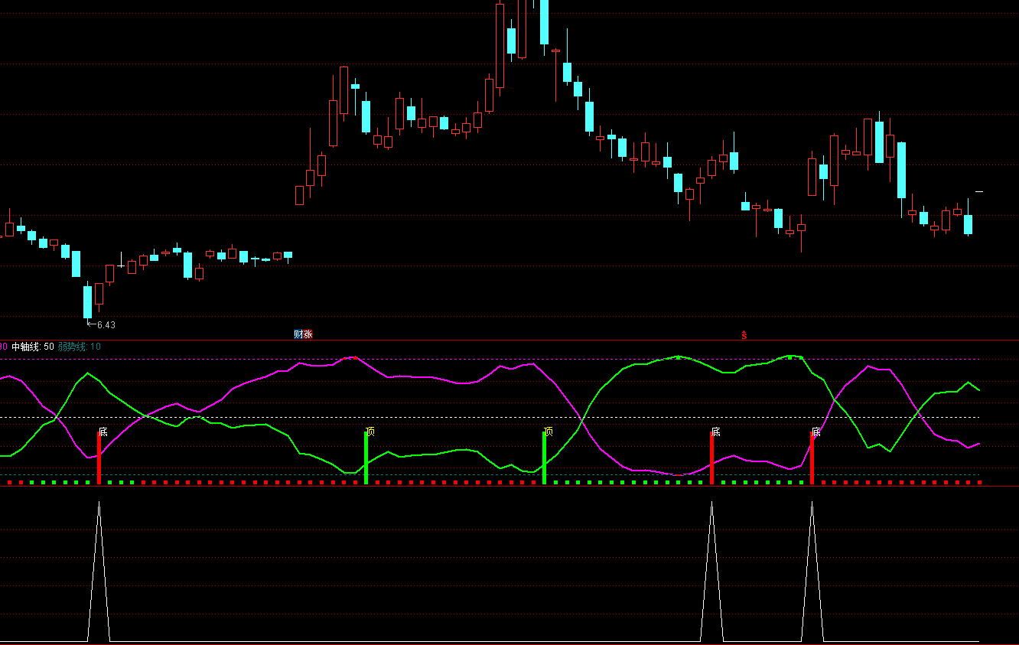Click the red 涨 rise info icon

pyautogui.click(x=308, y=334)
